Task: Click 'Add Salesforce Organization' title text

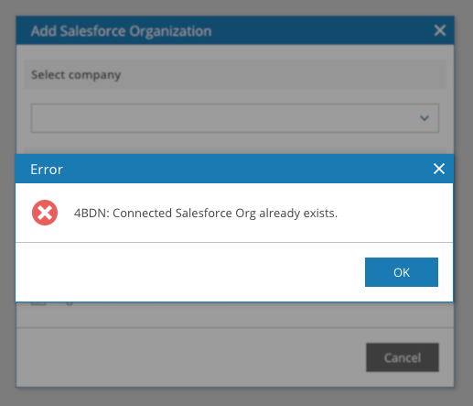Action: pos(121,31)
